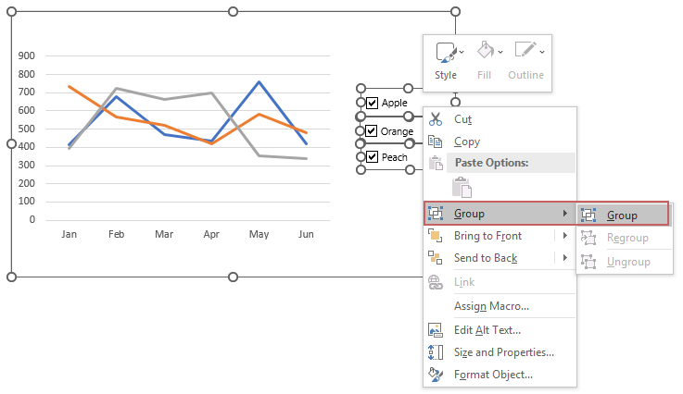Click the Copy icon in context menu

pyautogui.click(x=436, y=142)
